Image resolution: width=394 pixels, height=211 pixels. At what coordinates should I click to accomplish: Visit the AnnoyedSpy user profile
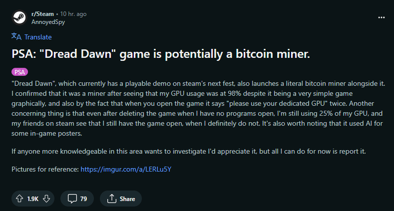coord(48,21)
